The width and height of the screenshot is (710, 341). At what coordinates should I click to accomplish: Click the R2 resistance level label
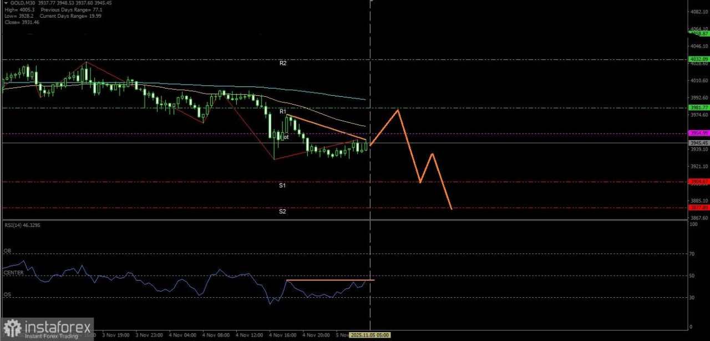(283, 63)
